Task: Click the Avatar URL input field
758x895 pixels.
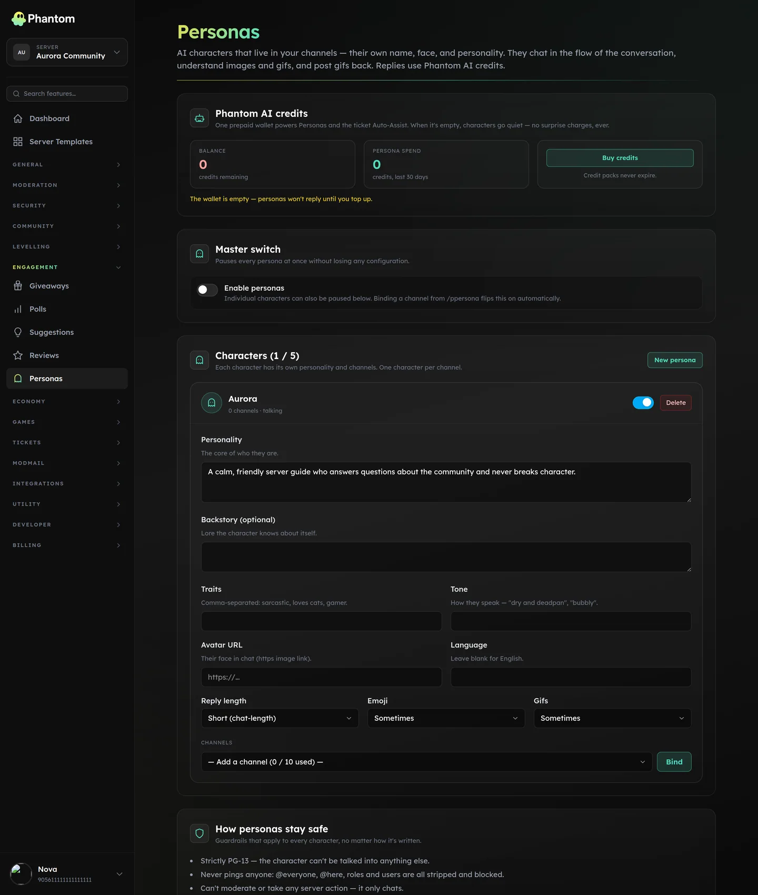Action: [x=321, y=677]
